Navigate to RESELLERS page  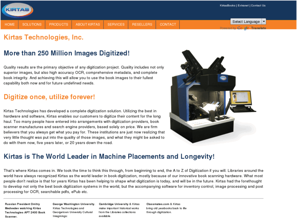(142, 24)
